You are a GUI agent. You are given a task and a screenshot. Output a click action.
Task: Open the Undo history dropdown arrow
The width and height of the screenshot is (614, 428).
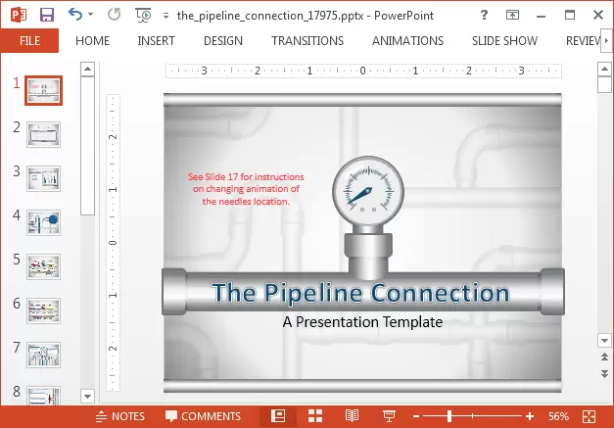tap(91, 15)
